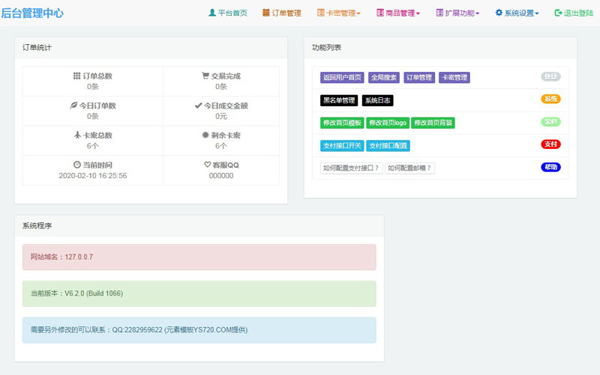Screen dimensions: 600x375
Task: Open the 支付接口配置 button
Action: point(388,146)
